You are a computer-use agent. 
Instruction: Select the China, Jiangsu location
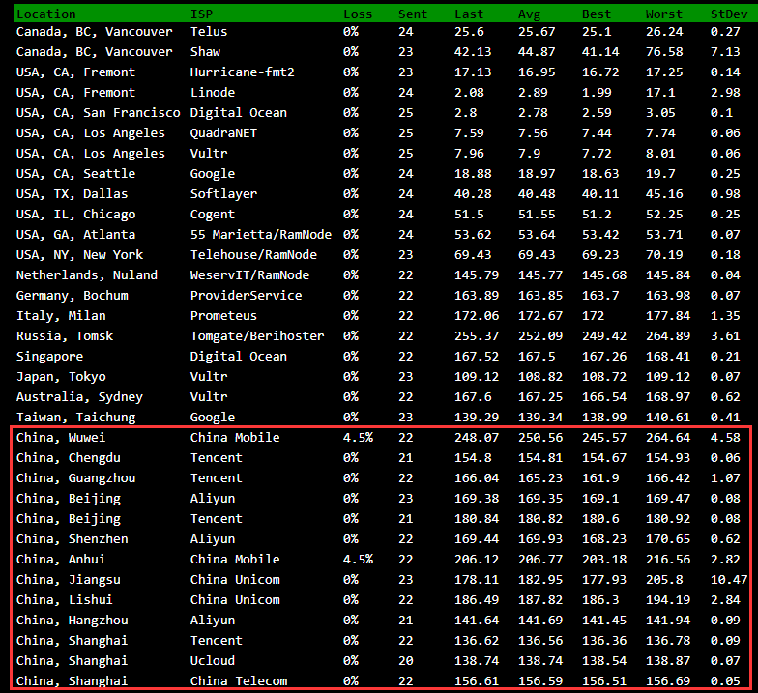68,580
